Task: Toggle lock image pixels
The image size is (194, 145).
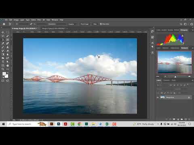Action: 165,93
